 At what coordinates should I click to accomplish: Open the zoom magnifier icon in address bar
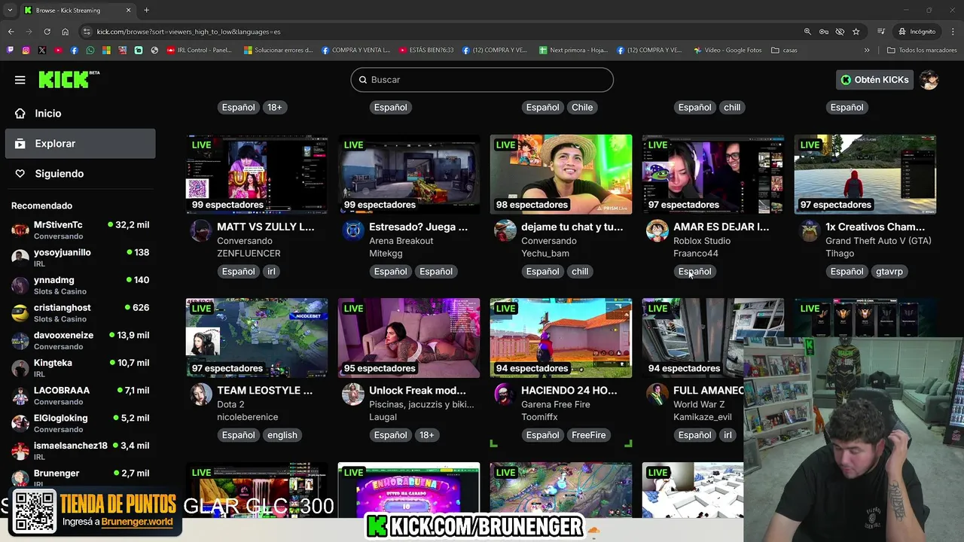pyautogui.click(x=807, y=32)
